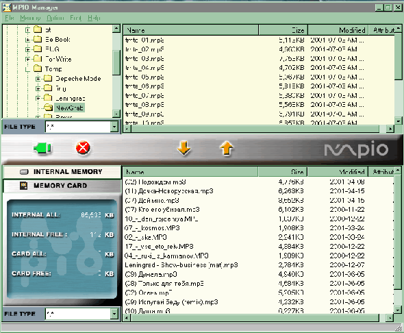Click the memory card chip icon
Image resolution: width=404 pixels, height=333 pixels.
coord(24,185)
